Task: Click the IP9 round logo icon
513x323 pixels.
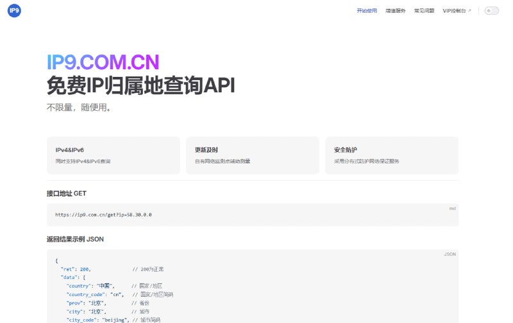Action: point(14,11)
